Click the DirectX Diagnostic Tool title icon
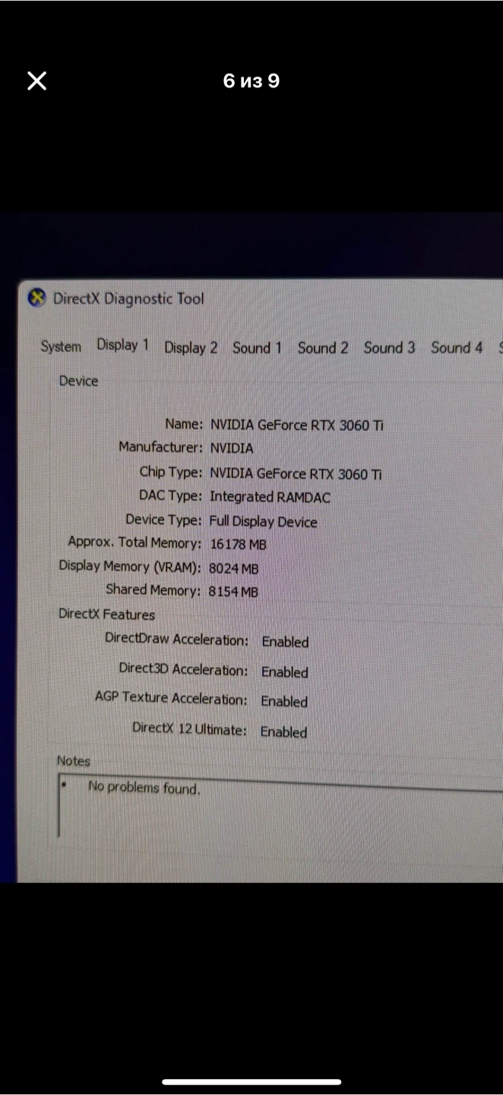 pos(36,298)
